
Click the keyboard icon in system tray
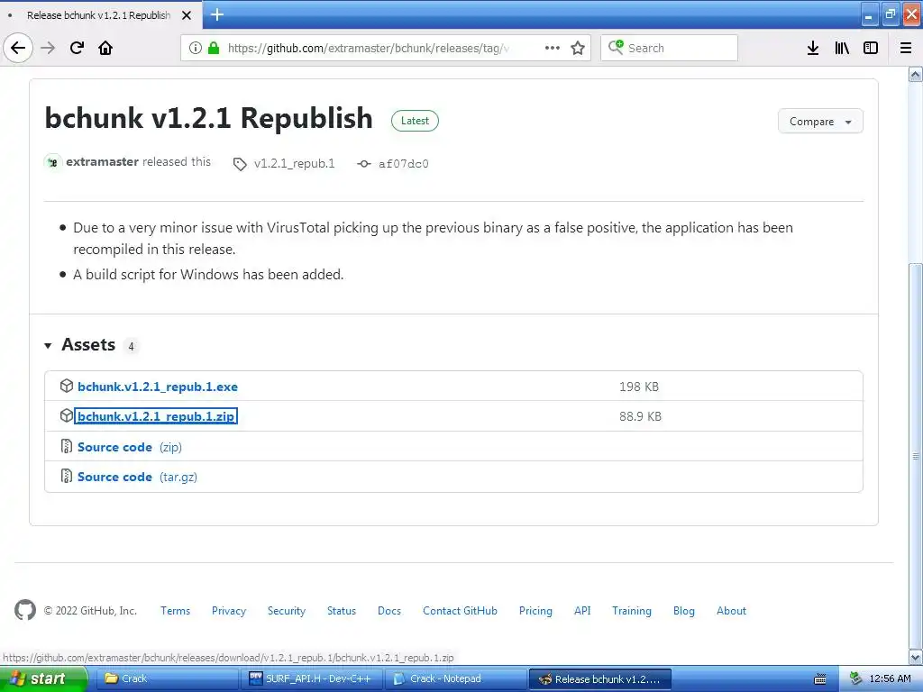(820, 679)
